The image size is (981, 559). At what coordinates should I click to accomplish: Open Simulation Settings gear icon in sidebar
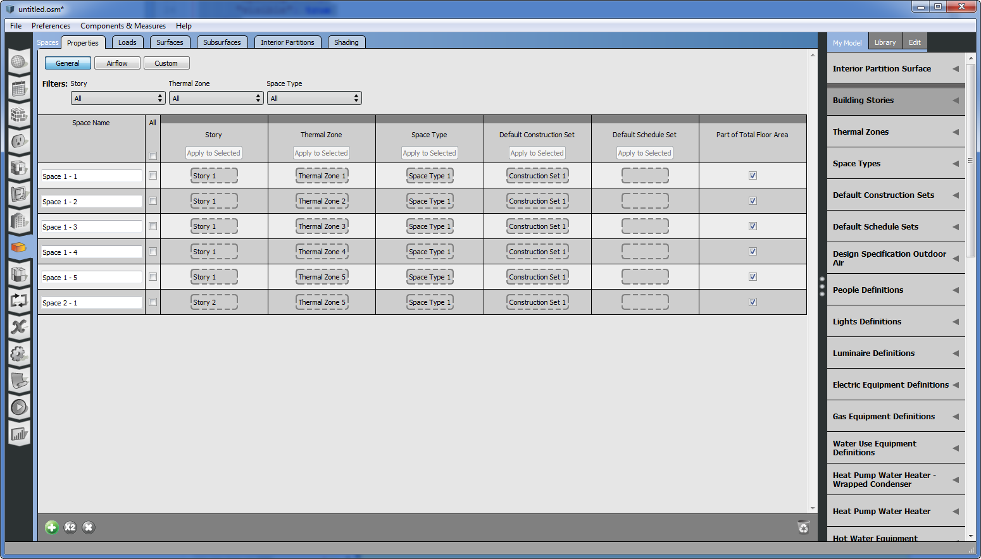[18, 354]
